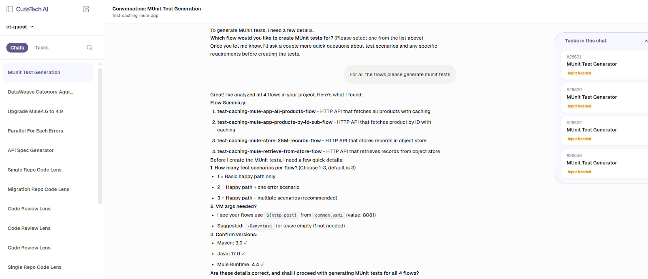Click the CurieTech AI logo
The height and width of the screenshot is (279, 648).
(31, 9)
